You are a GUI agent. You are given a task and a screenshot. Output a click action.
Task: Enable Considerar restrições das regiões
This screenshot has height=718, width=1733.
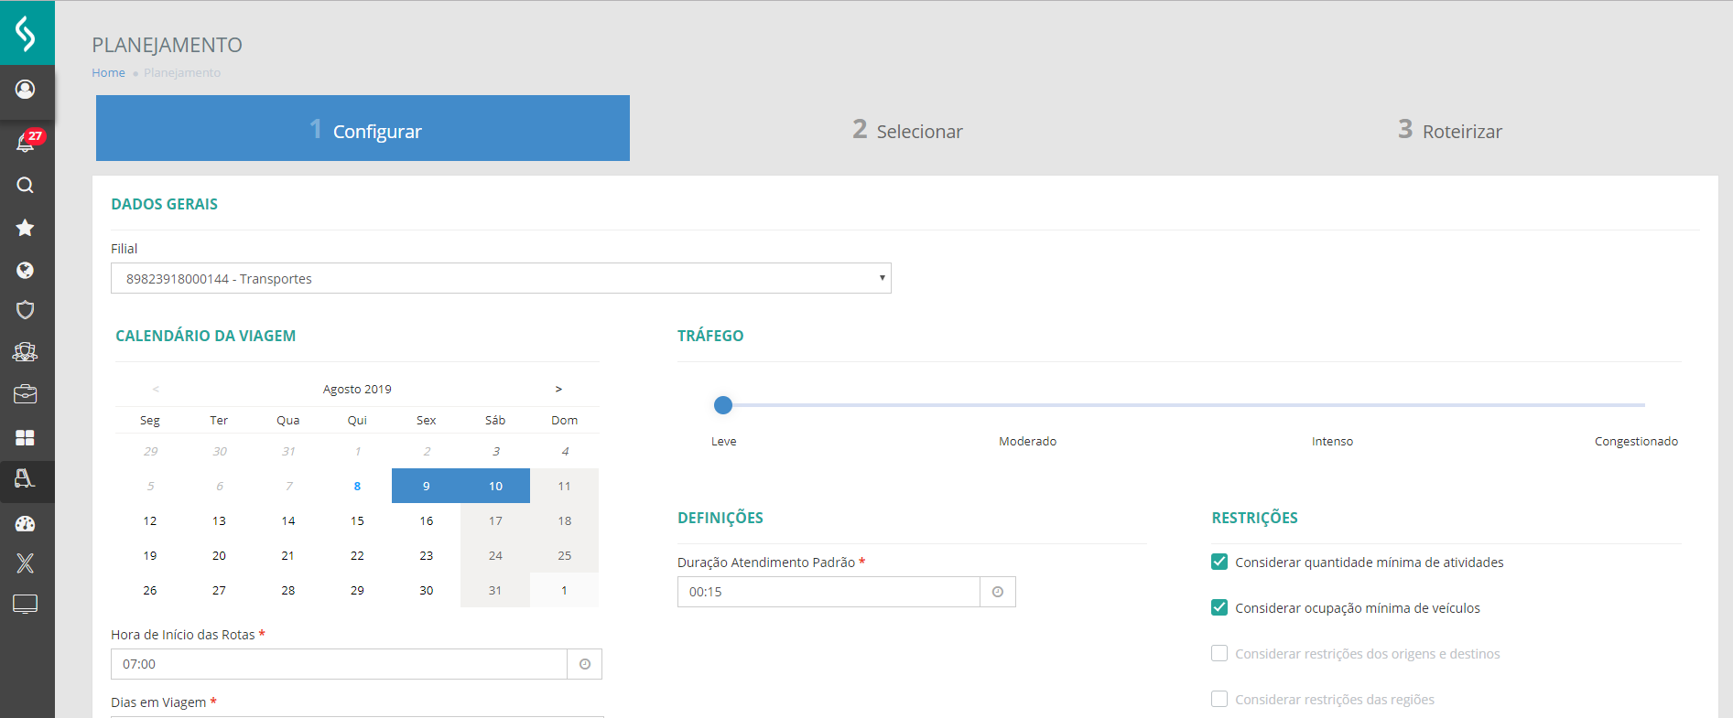click(x=1219, y=699)
